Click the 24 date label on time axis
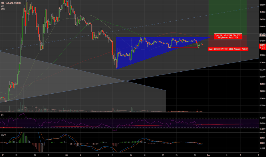This screenshot has height=157, width=266. (35, 155)
